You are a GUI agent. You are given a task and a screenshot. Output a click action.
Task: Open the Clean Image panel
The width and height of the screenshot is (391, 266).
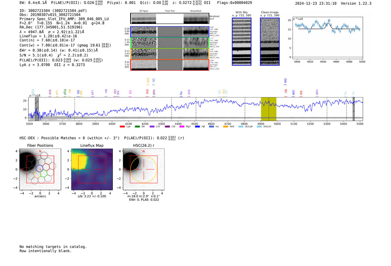pos(270,42)
